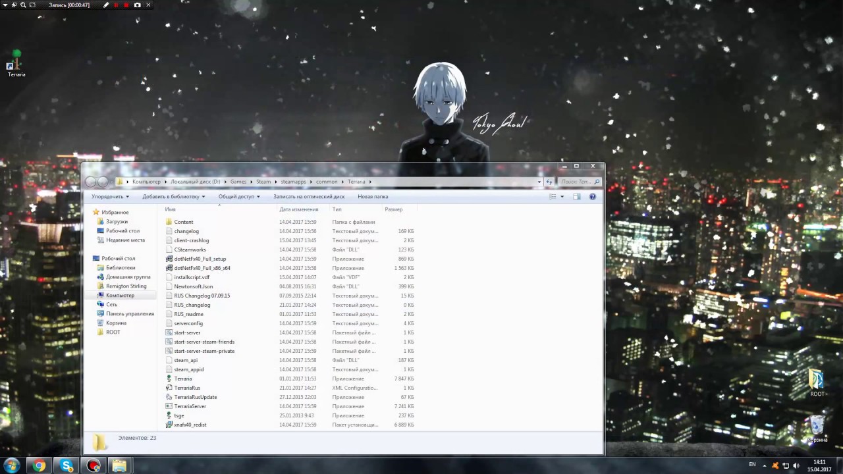Sort by Тип column header
Viewport: 843px width, 474px height.
point(356,209)
